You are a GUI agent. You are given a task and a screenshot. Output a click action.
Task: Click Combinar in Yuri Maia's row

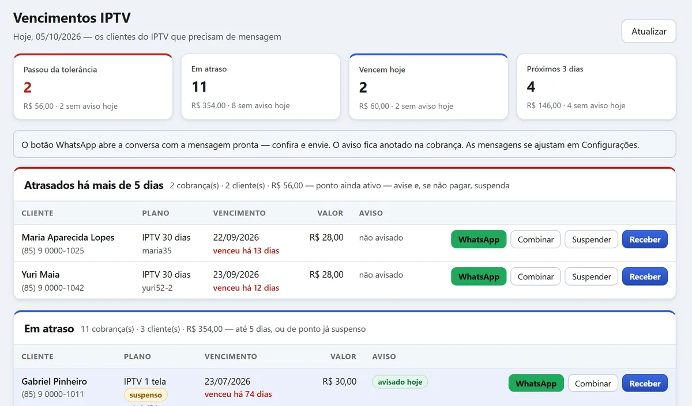536,276
